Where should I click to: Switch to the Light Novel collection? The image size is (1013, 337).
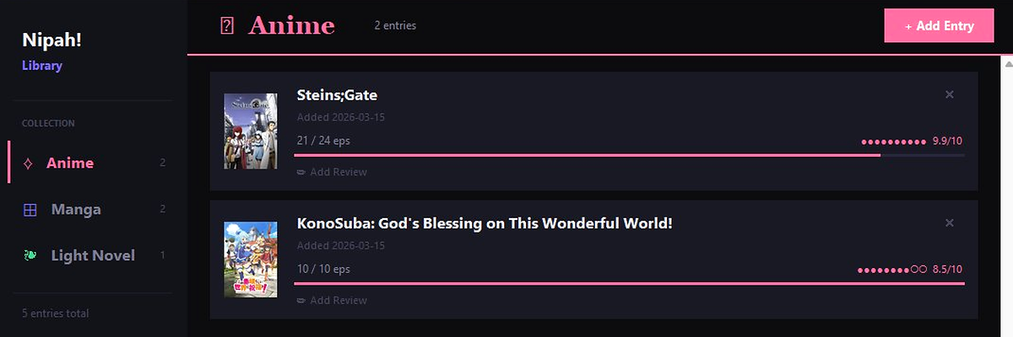click(x=93, y=255)
